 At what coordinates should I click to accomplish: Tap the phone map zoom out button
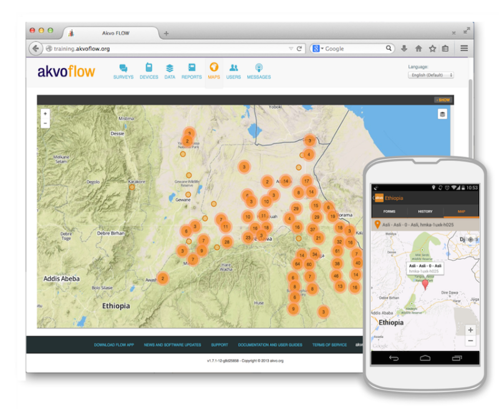click(470, 341)
